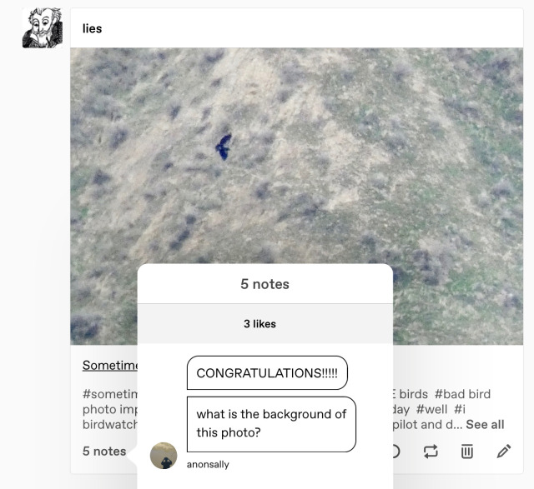The image size is (534, 489).
Task: Delete post using trash icon
Action: click(467, 452)
